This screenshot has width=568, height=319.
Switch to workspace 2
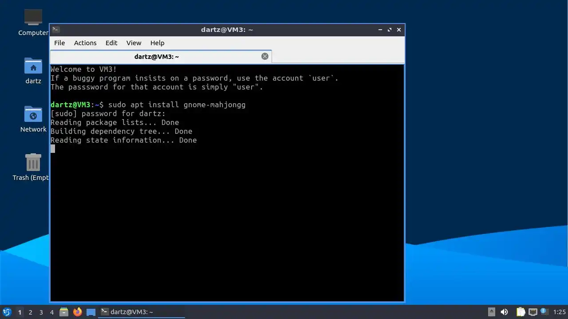pyautogui.click(x=31, y=312)
